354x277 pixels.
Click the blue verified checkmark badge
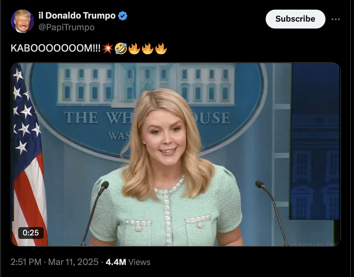pos(123,16)
